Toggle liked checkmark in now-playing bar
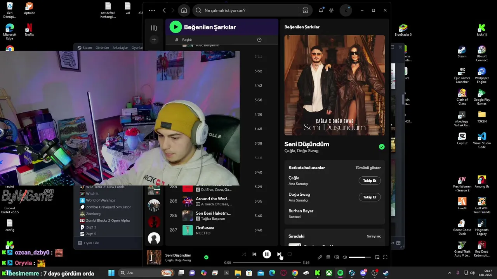The image size is (497, 279). [206, 257]
